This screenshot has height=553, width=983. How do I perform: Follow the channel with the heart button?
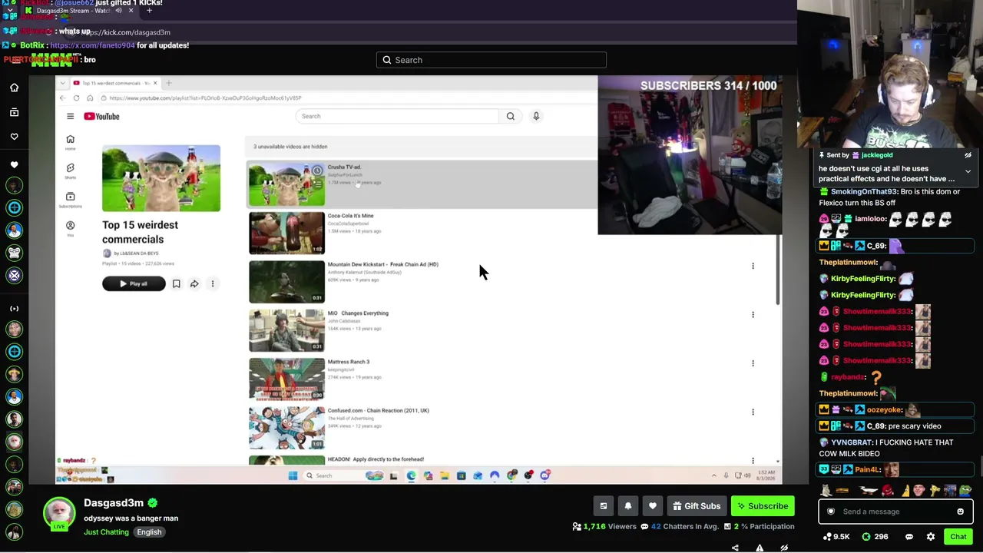point(653,506)
